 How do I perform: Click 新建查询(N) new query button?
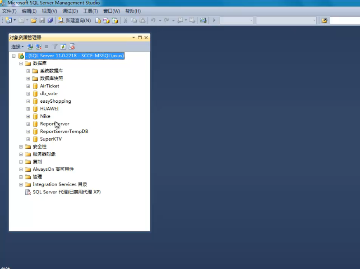pyautogui.click(x=74, y=20)
